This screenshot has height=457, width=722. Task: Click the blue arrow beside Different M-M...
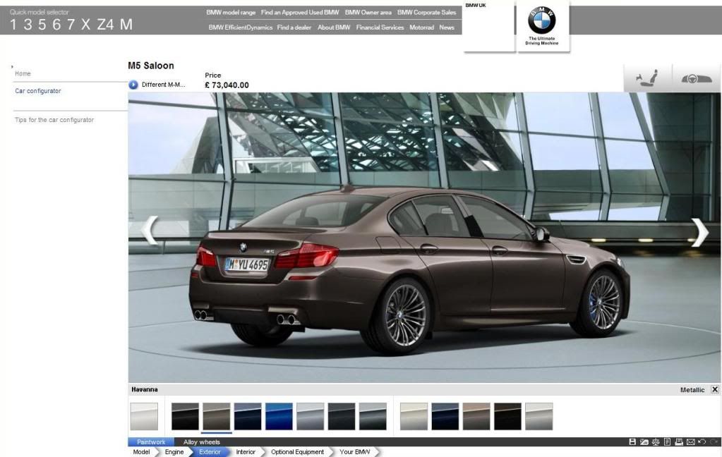(133, 85)
